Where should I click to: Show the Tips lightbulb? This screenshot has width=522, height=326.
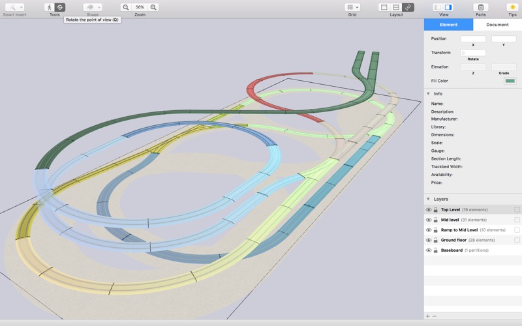click(512, 7)
